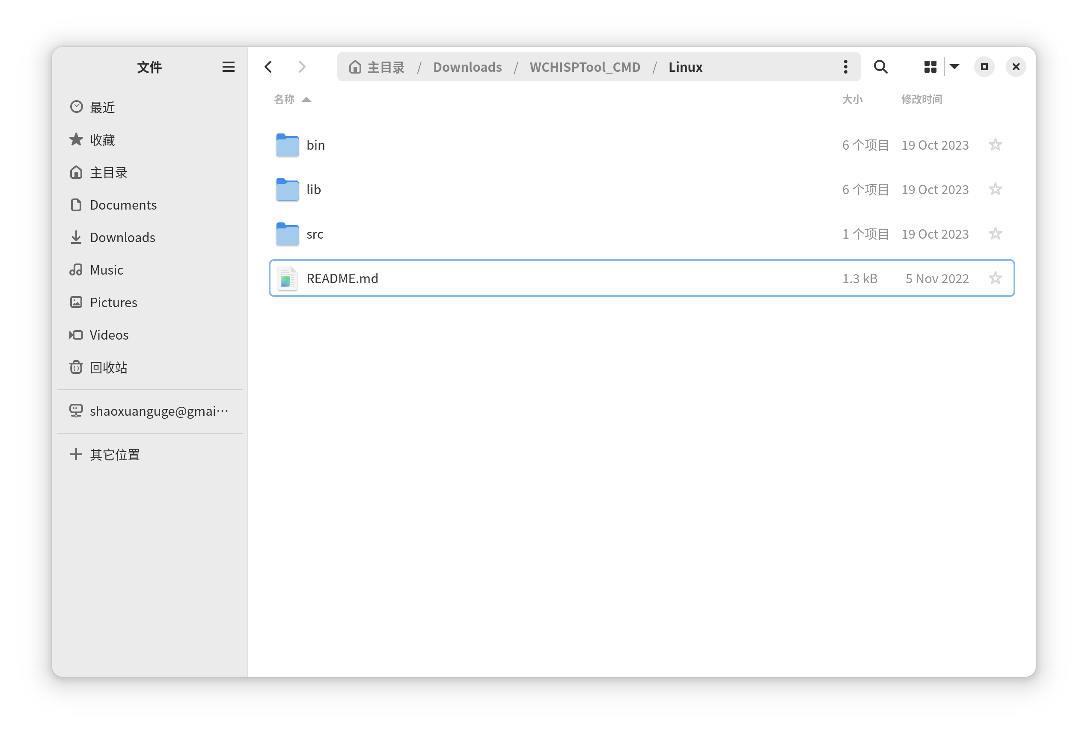Switch to grid view layout
Screen dimensions: 1088x734
930,66
